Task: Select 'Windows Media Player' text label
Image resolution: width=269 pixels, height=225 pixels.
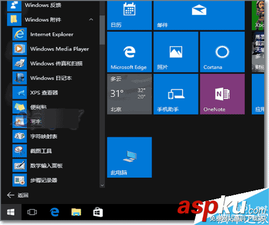Action: pos(60,49)
